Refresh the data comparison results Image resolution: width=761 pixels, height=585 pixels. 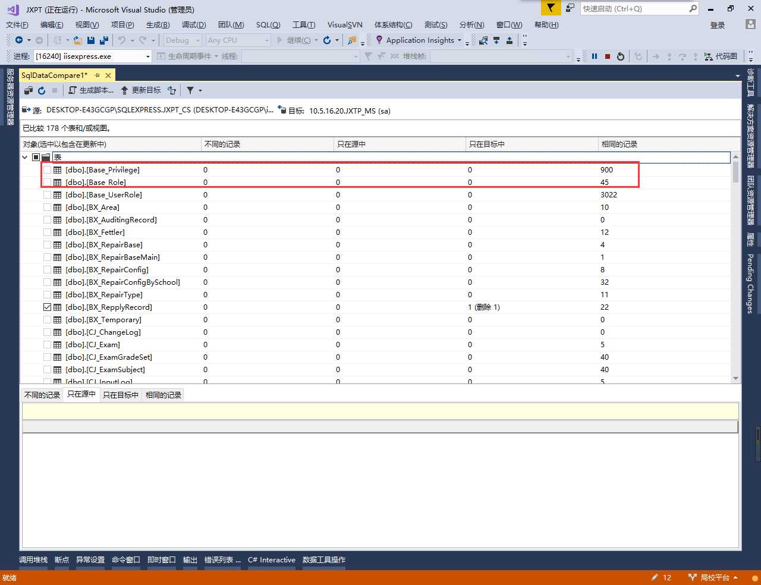point(42,90)
